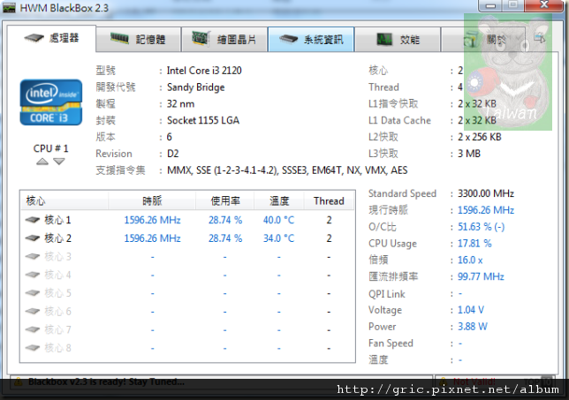Click the HWM BlackBox title bar icon
This screenshot has height=400, width=569.
(x=9, y=8)
